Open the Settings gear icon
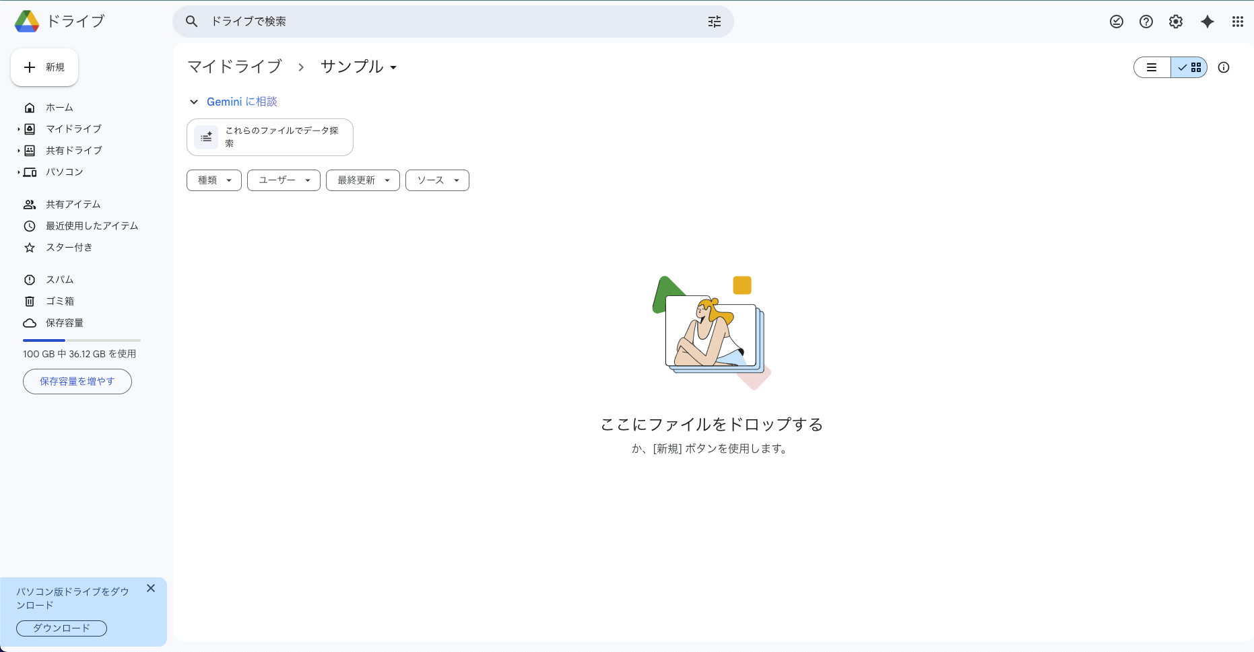 tap(1176, 22)
